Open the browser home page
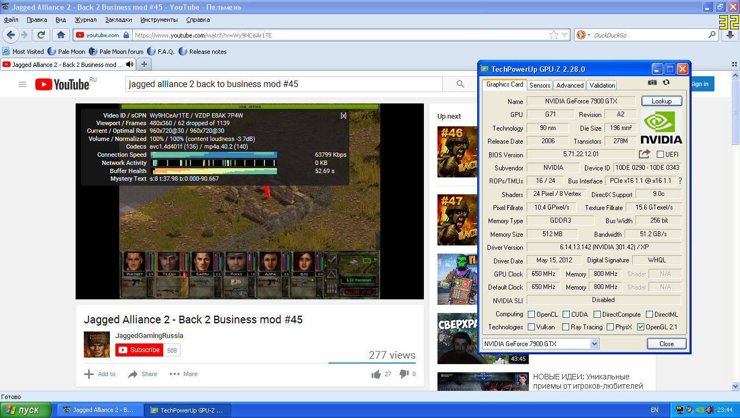 click(61, 35)
